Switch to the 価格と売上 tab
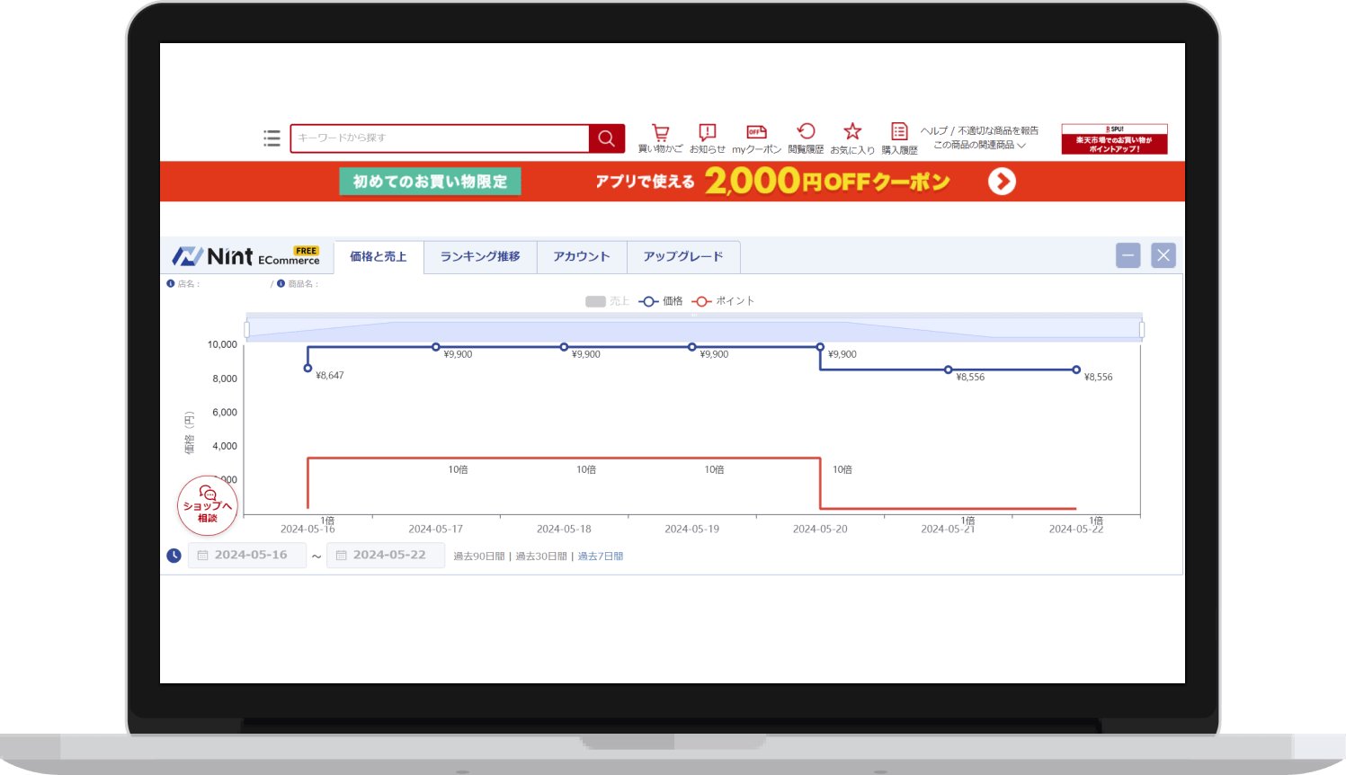This screenshot has width=1346, height=775. click(379, 257)
